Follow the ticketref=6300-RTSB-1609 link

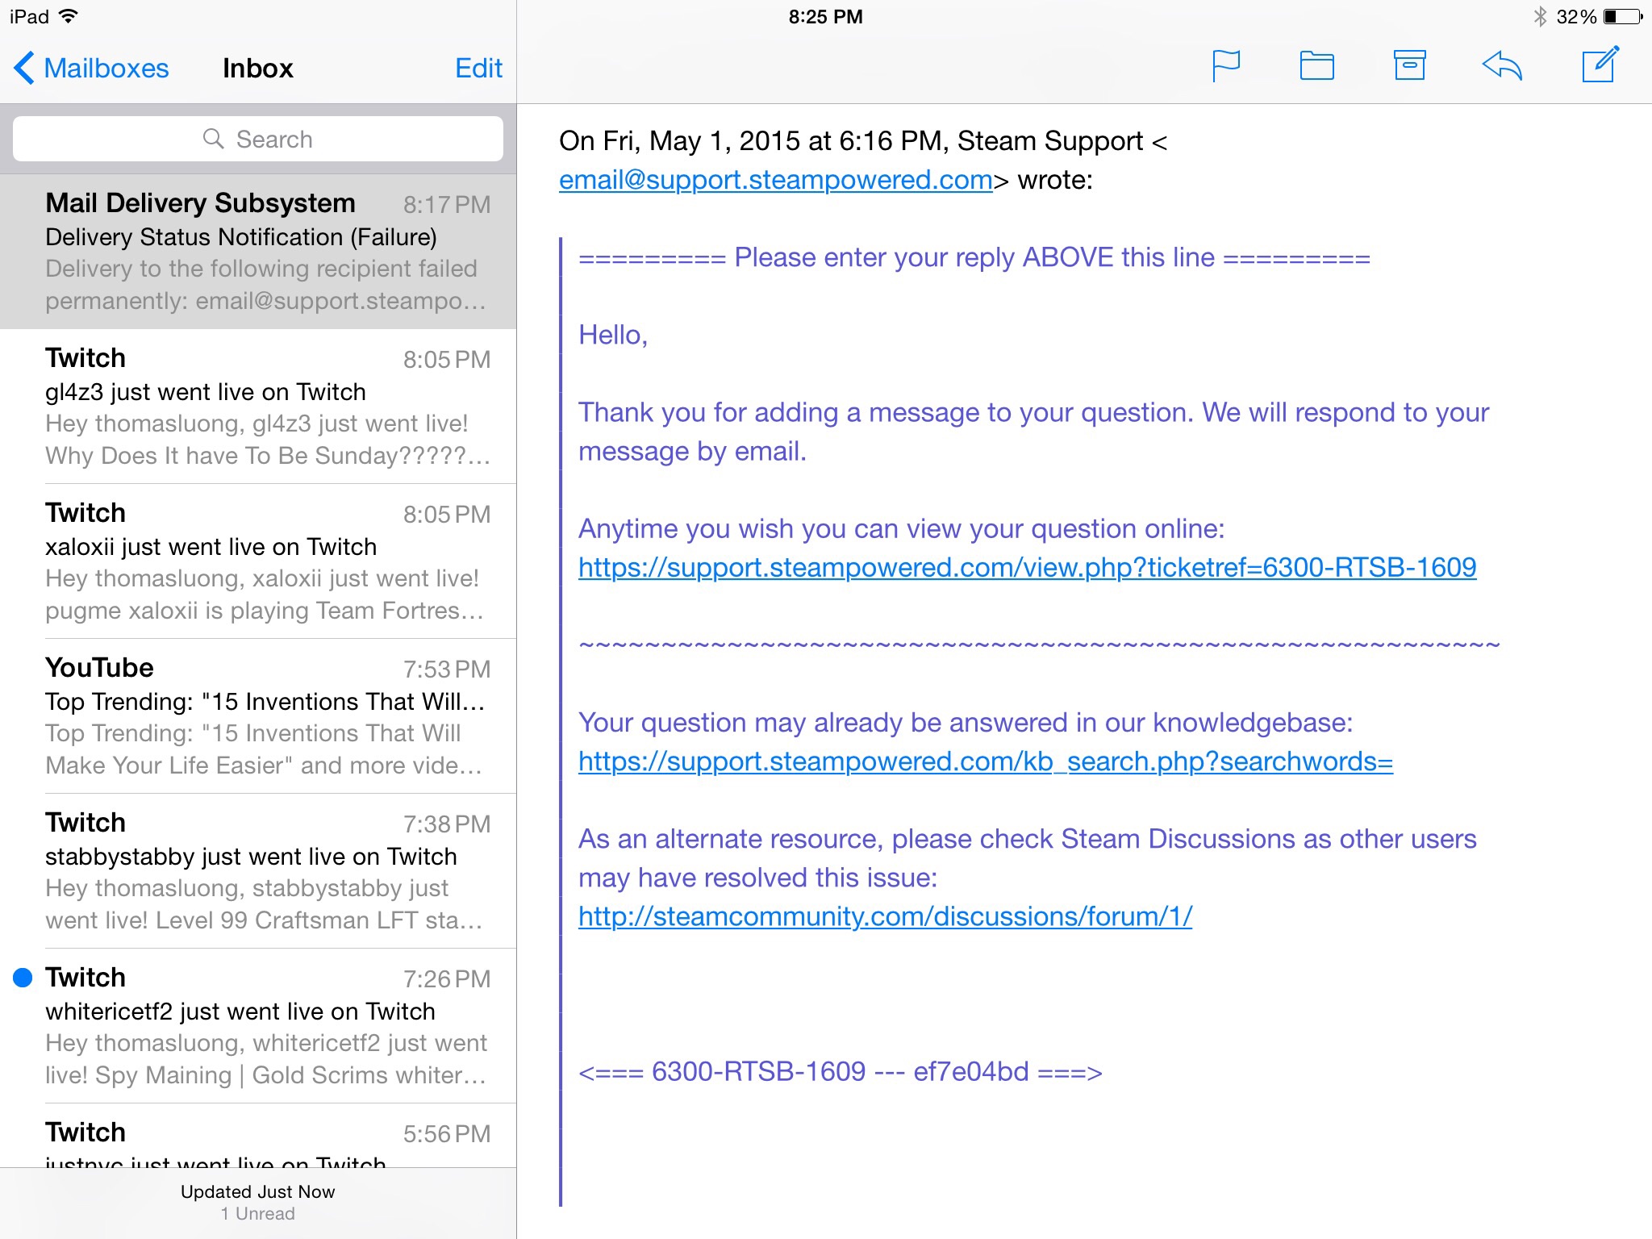point(1026,568)
